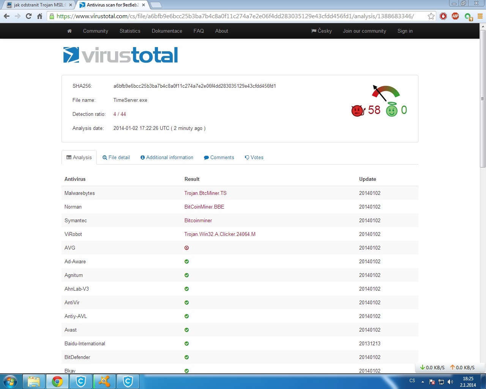Image resolution: width=486 pixels, height=389 pixels.
Task: Click the 20131213 update date for Baidu
Action: point(370,343)
